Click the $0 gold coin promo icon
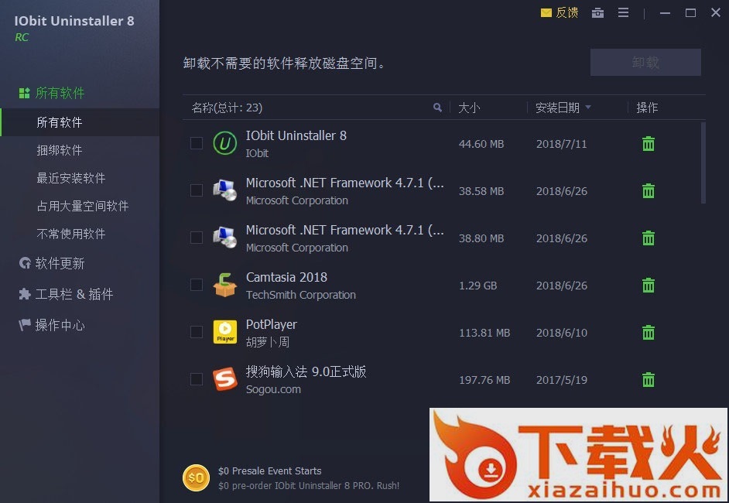Screen dimensions: 729x503 click(197, 478)
